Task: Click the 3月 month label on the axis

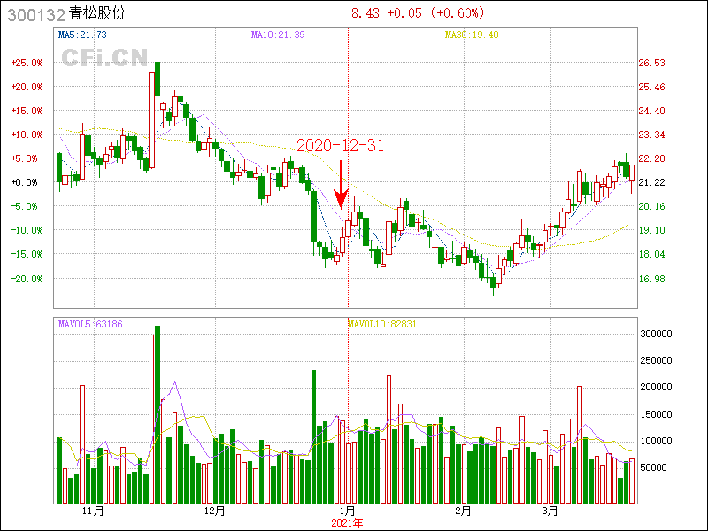Action: (x=550, y=512)
